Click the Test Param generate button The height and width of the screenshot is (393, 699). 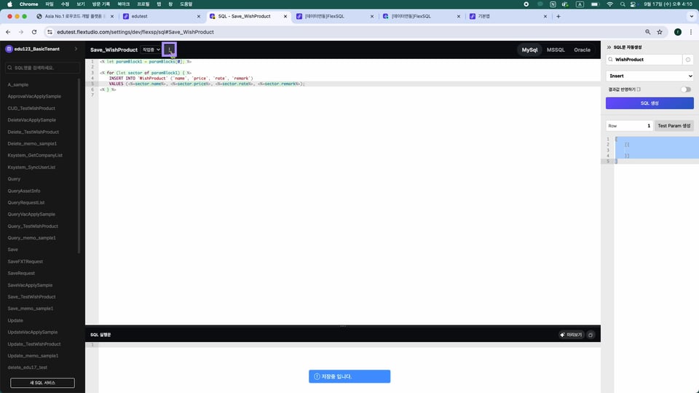674,126
